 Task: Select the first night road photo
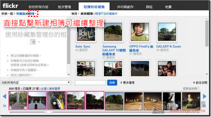tap(133, 101)
